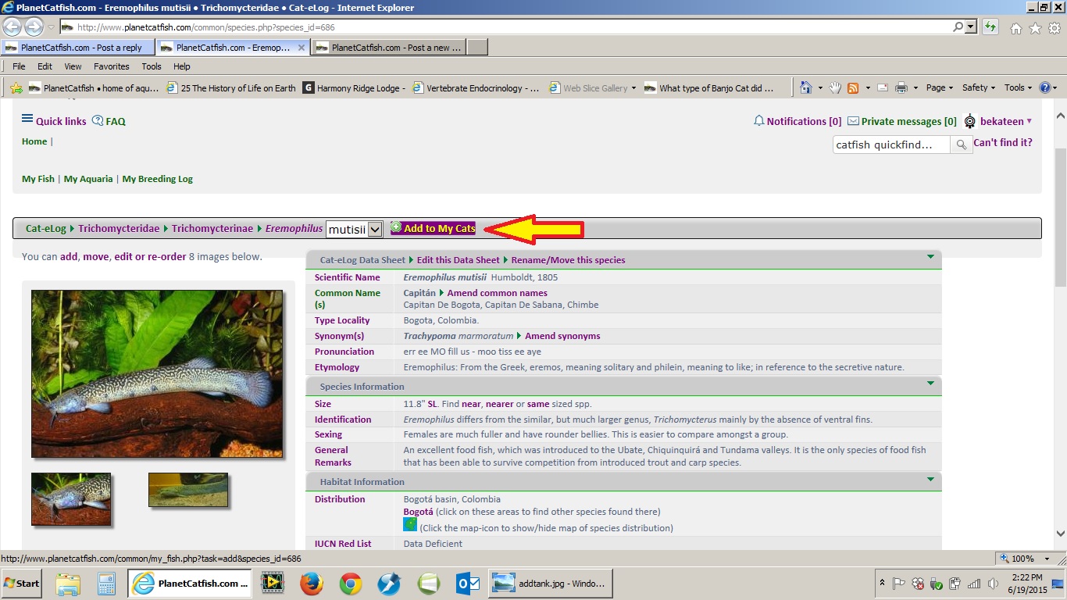Open the Safety dropdown in command bar
This screenshot has width=1067, height=600.
(979, 87)
